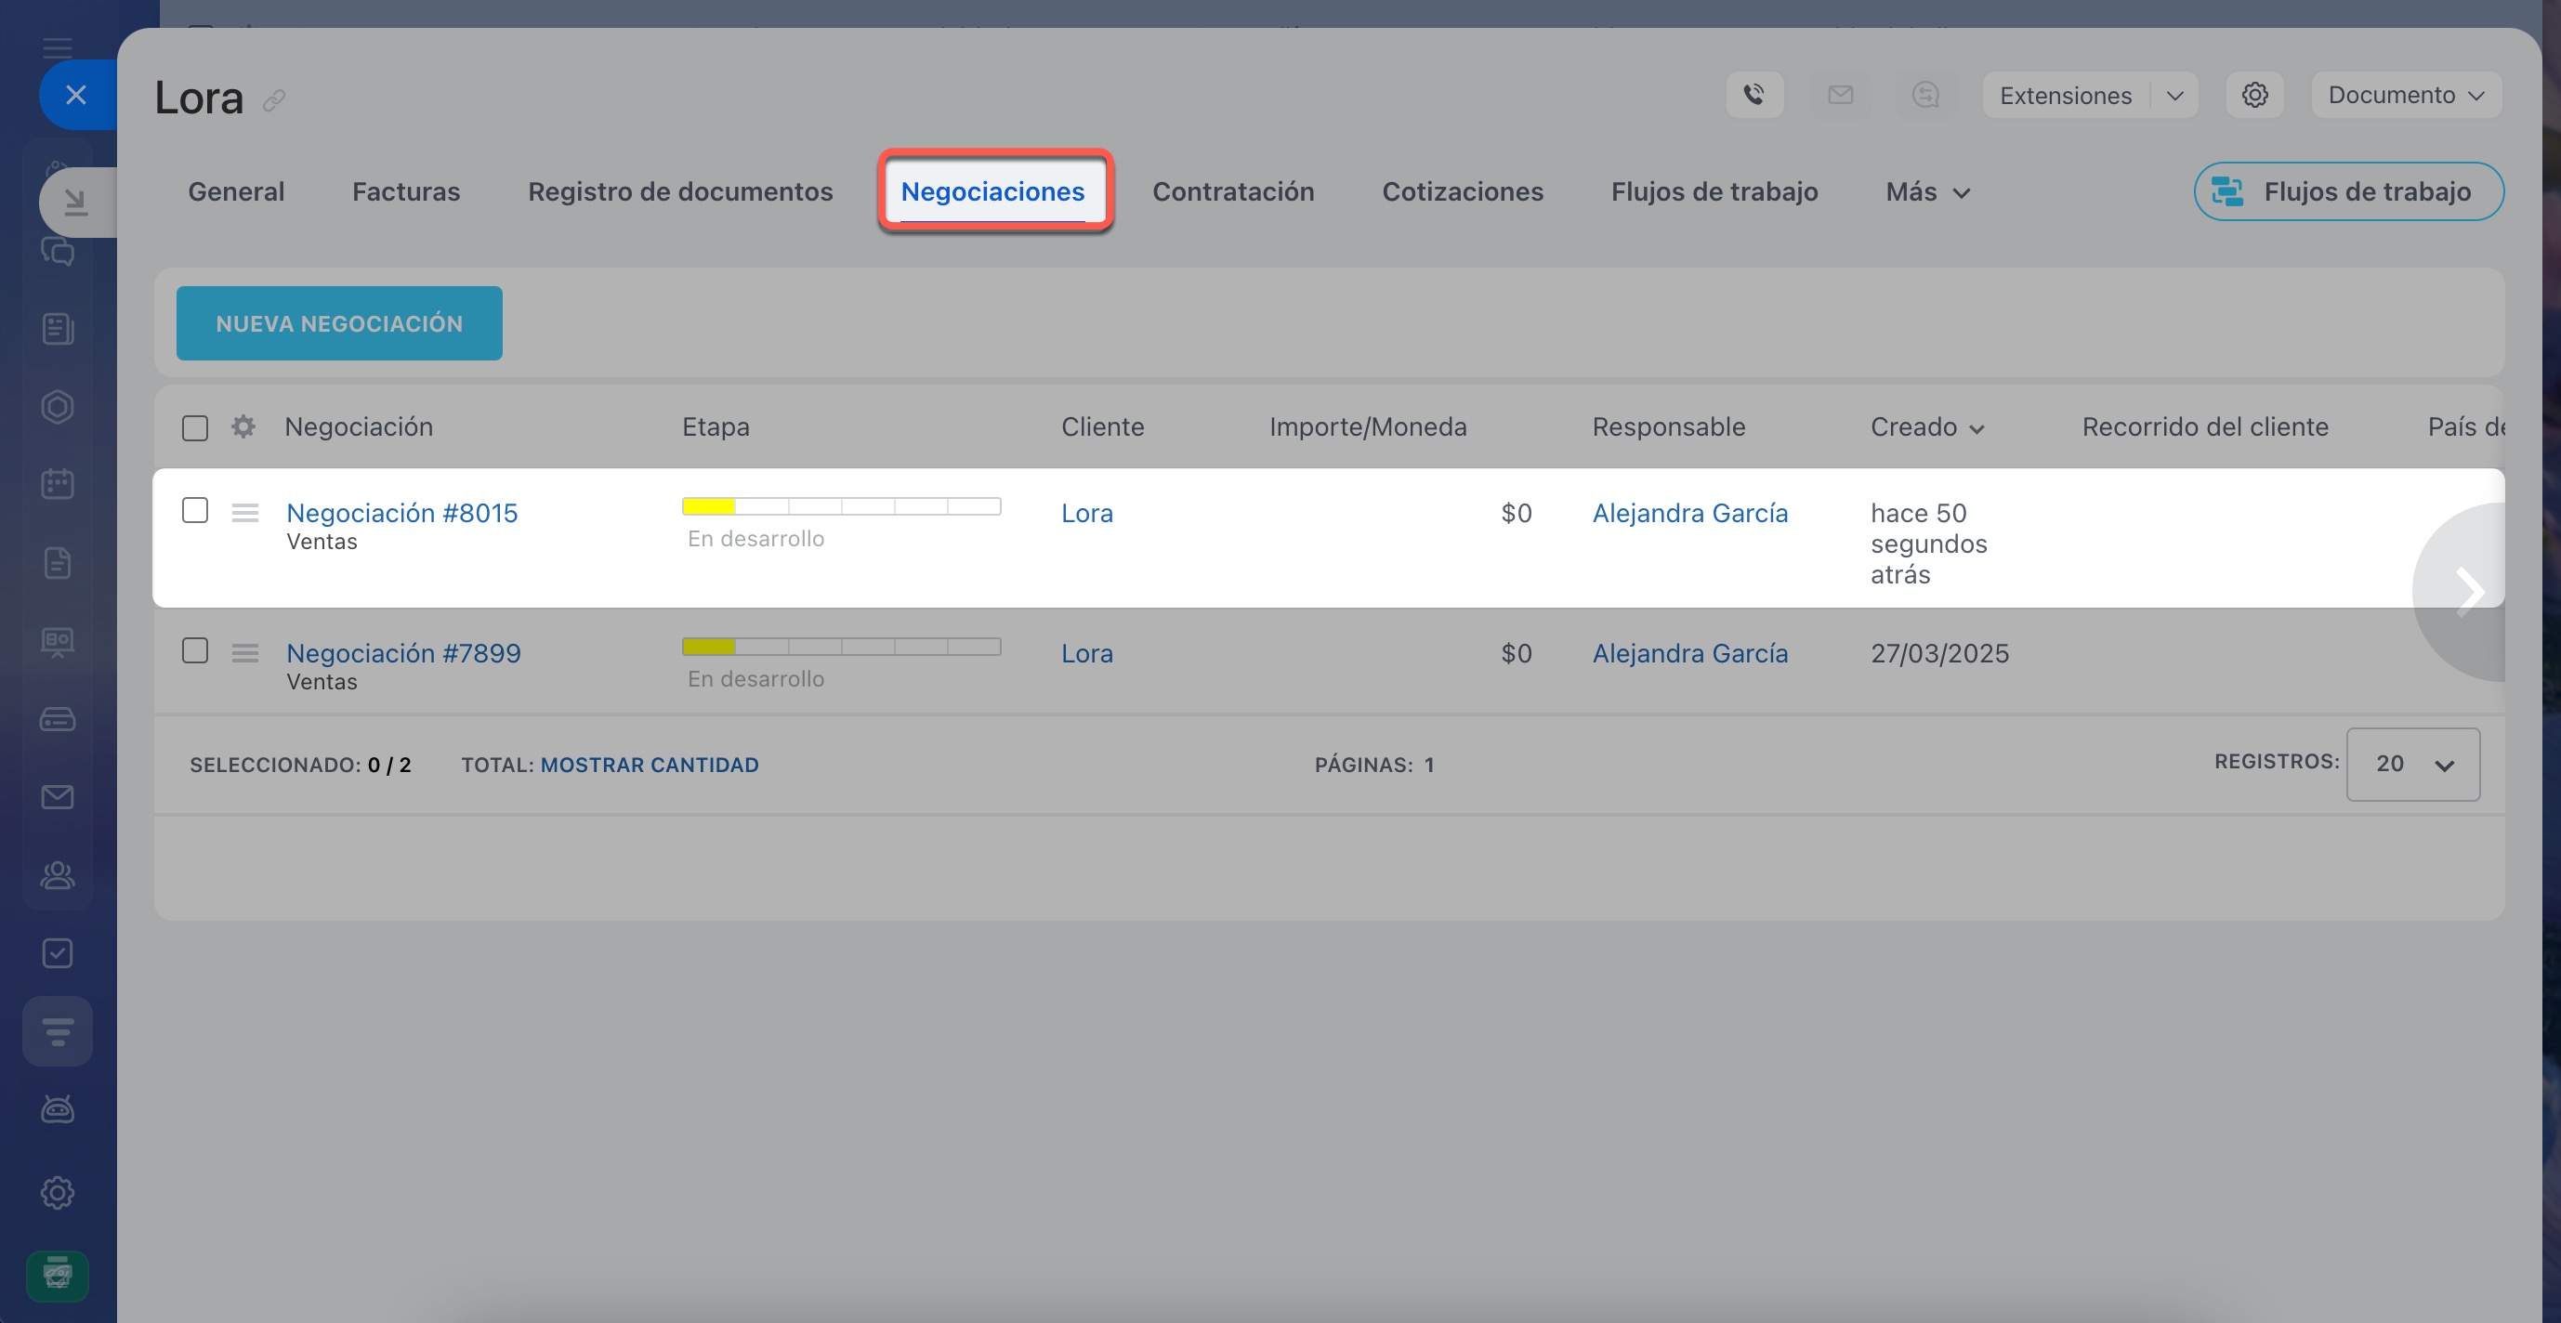Click Negociación column header
Screen dimensions: 2561x1323
(359, 426)
